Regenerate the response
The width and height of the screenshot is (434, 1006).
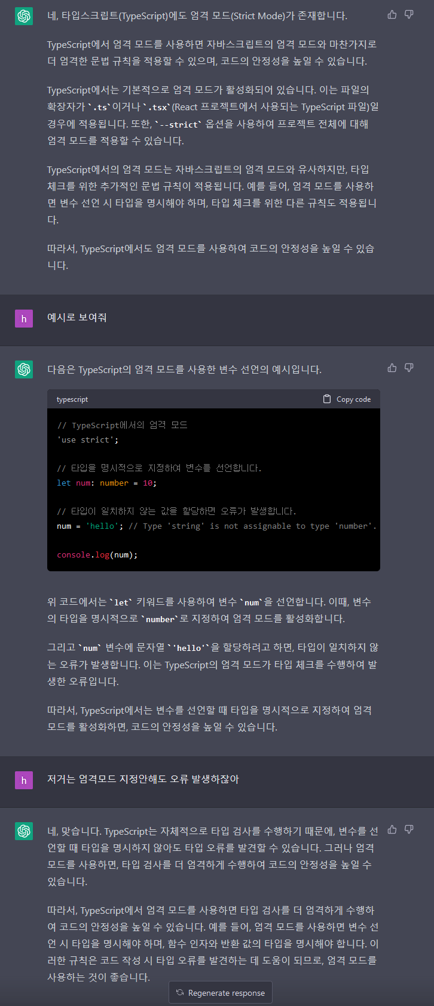click(x=221, y=993)
